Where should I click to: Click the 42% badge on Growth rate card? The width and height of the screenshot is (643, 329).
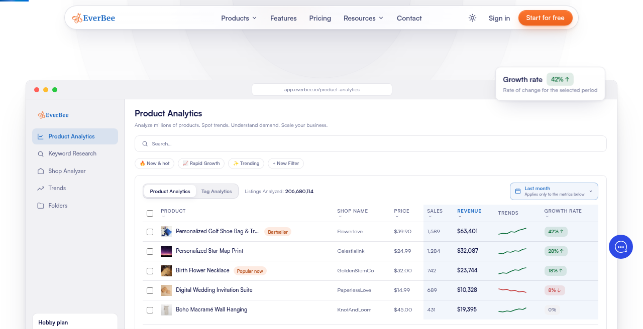tap(560, 79)
